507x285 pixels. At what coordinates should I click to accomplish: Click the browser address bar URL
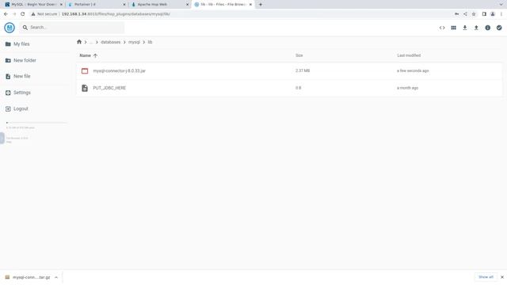116,14
